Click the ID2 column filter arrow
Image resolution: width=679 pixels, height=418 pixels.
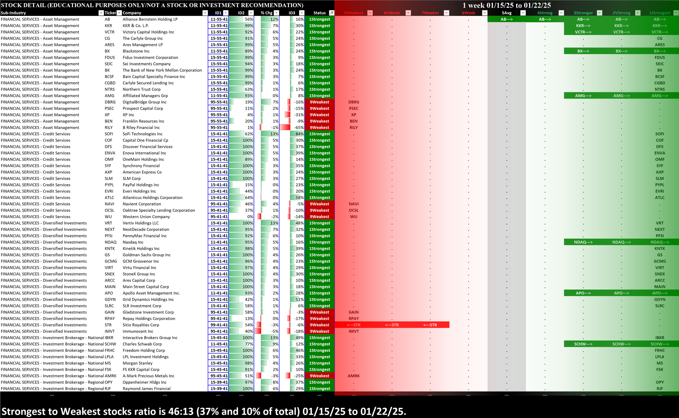251,13
